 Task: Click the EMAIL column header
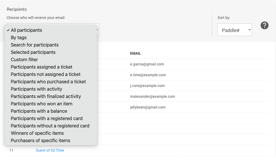[135, 53]
